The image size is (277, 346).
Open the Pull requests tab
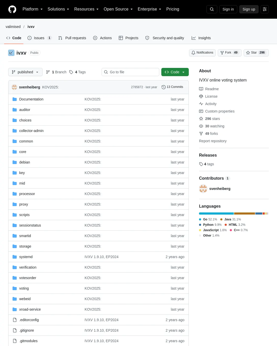pos(72,38)
